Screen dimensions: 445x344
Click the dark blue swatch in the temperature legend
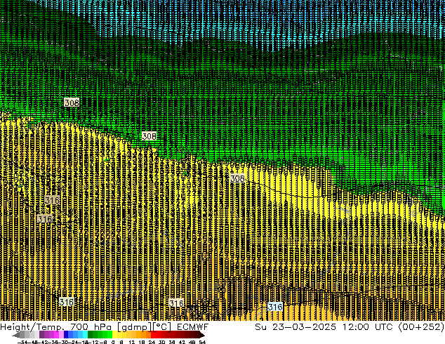[66, 335]
